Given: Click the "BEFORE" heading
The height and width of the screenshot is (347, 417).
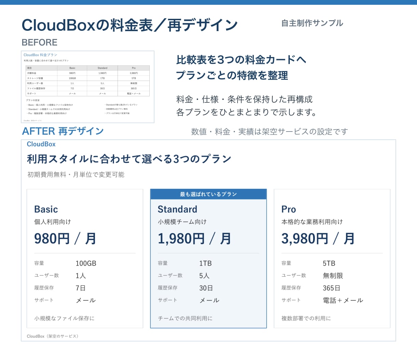Looking at the screenshot, I should click(39, 42).
